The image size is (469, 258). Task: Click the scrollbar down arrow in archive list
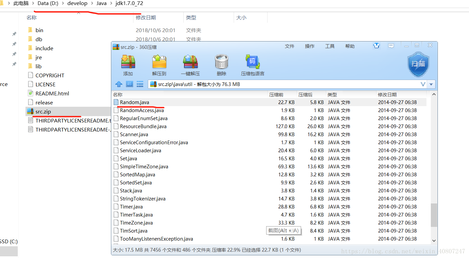[x=434, y=240]
